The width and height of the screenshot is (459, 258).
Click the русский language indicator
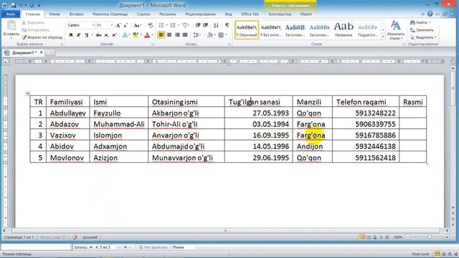[x=90, y=237]
